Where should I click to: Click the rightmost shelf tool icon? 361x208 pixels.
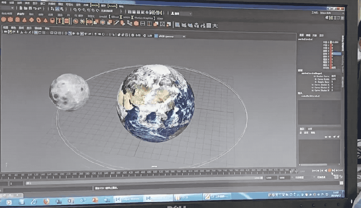coord(215,25)
